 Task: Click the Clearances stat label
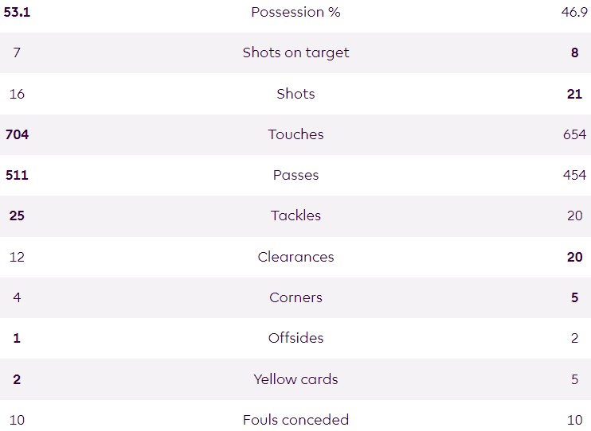pyautogui.click(x=295, y=257)
